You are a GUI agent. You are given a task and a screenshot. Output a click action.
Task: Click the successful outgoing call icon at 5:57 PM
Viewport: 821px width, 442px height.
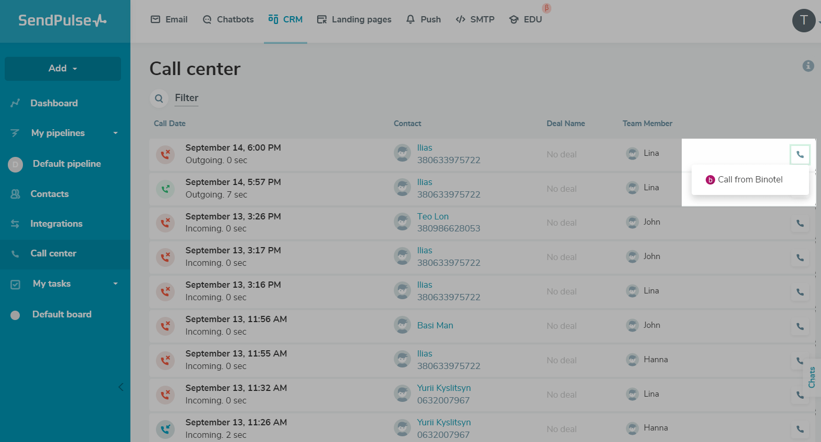(x=165, y=189)
